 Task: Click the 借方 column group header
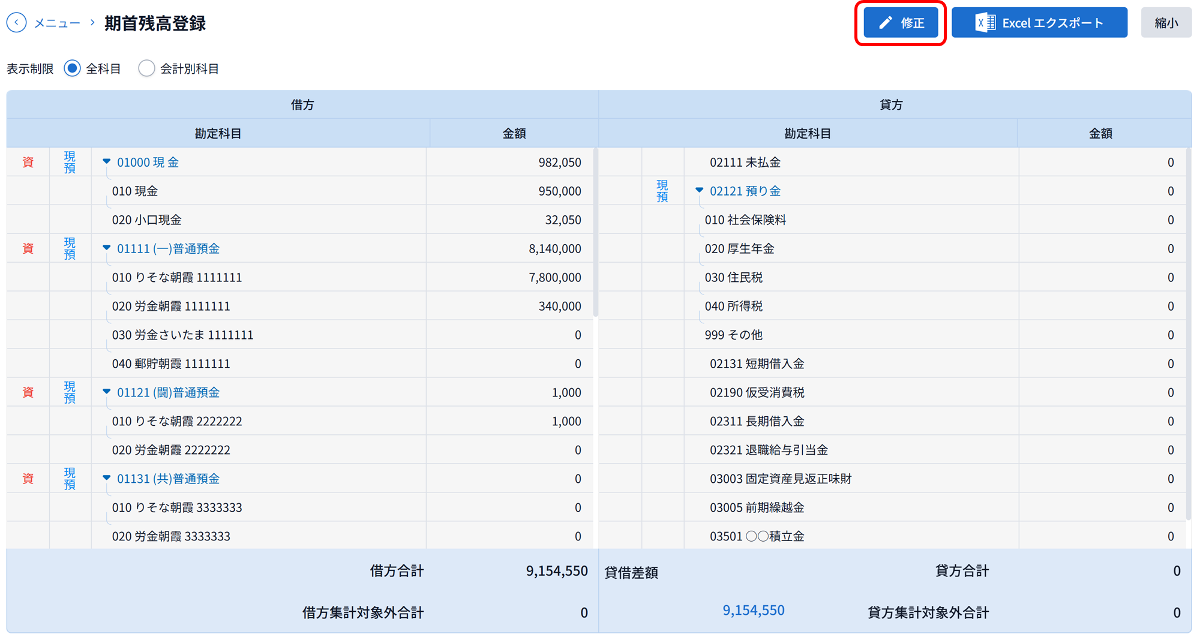(x=302, y=104)
